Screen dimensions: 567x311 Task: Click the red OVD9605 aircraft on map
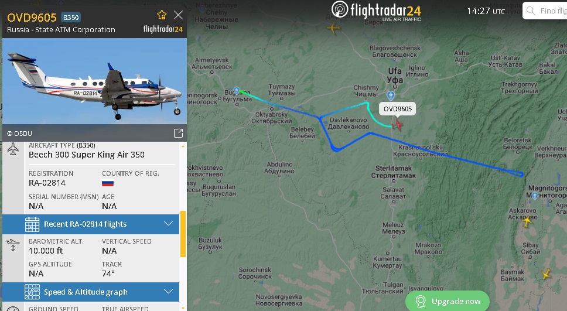click(397, 125)
